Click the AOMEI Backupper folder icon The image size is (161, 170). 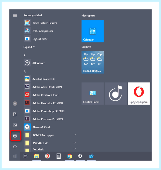pos(27,135)
